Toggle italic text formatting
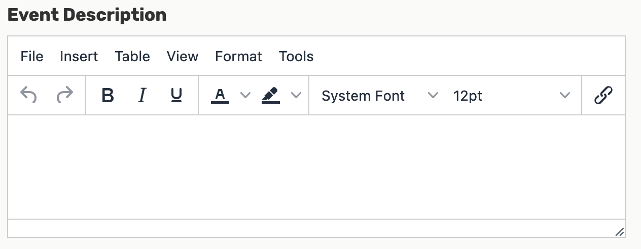The image size is (641, 249). pos(143,95)
